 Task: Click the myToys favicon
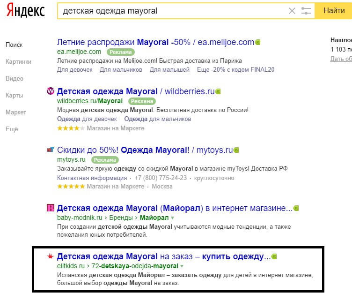pyautogui.click(x=50, y=150)
